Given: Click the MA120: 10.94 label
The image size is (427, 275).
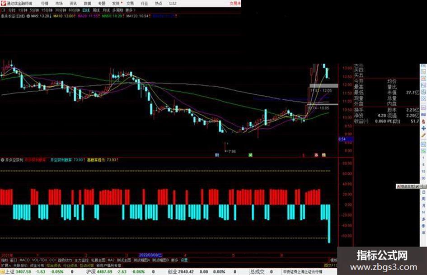Looking at the screenshot, I should 138,16.
